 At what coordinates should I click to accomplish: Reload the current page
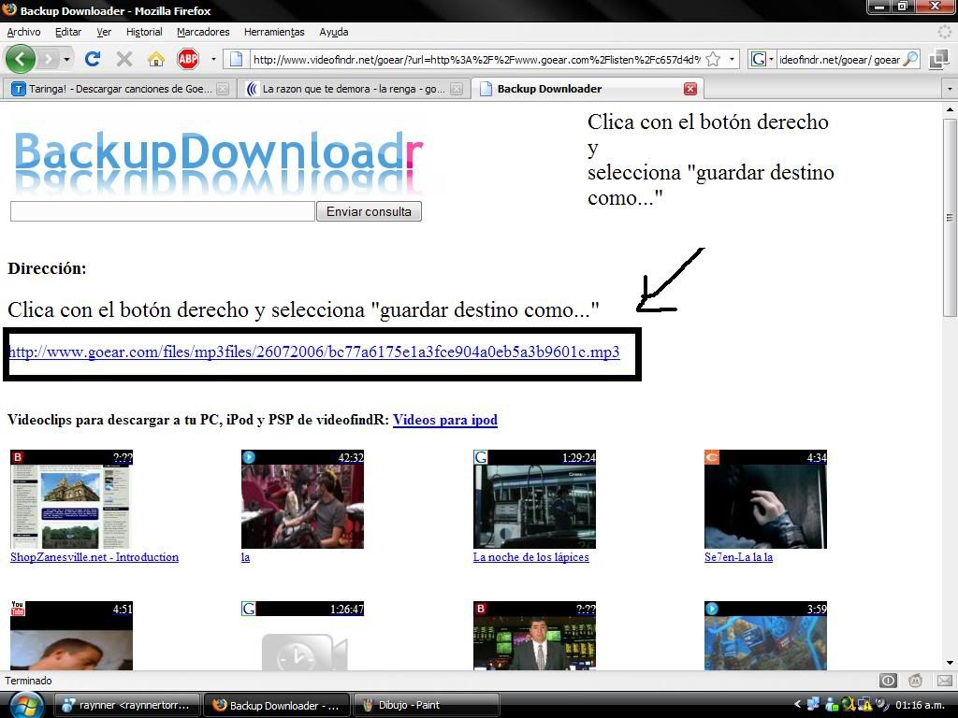92,59
